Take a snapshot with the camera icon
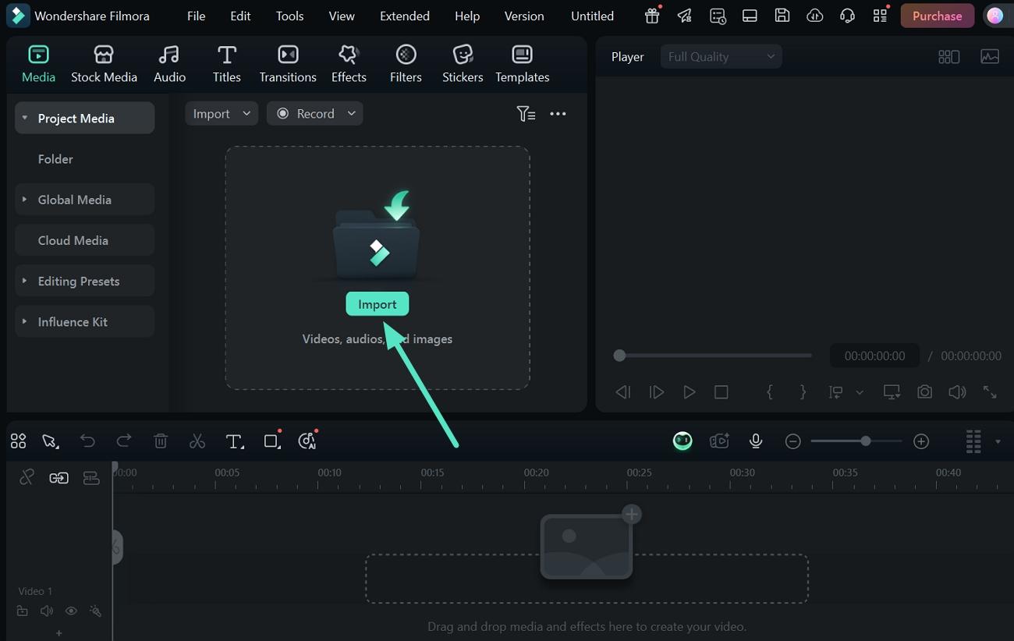 (x=924, y=392)
